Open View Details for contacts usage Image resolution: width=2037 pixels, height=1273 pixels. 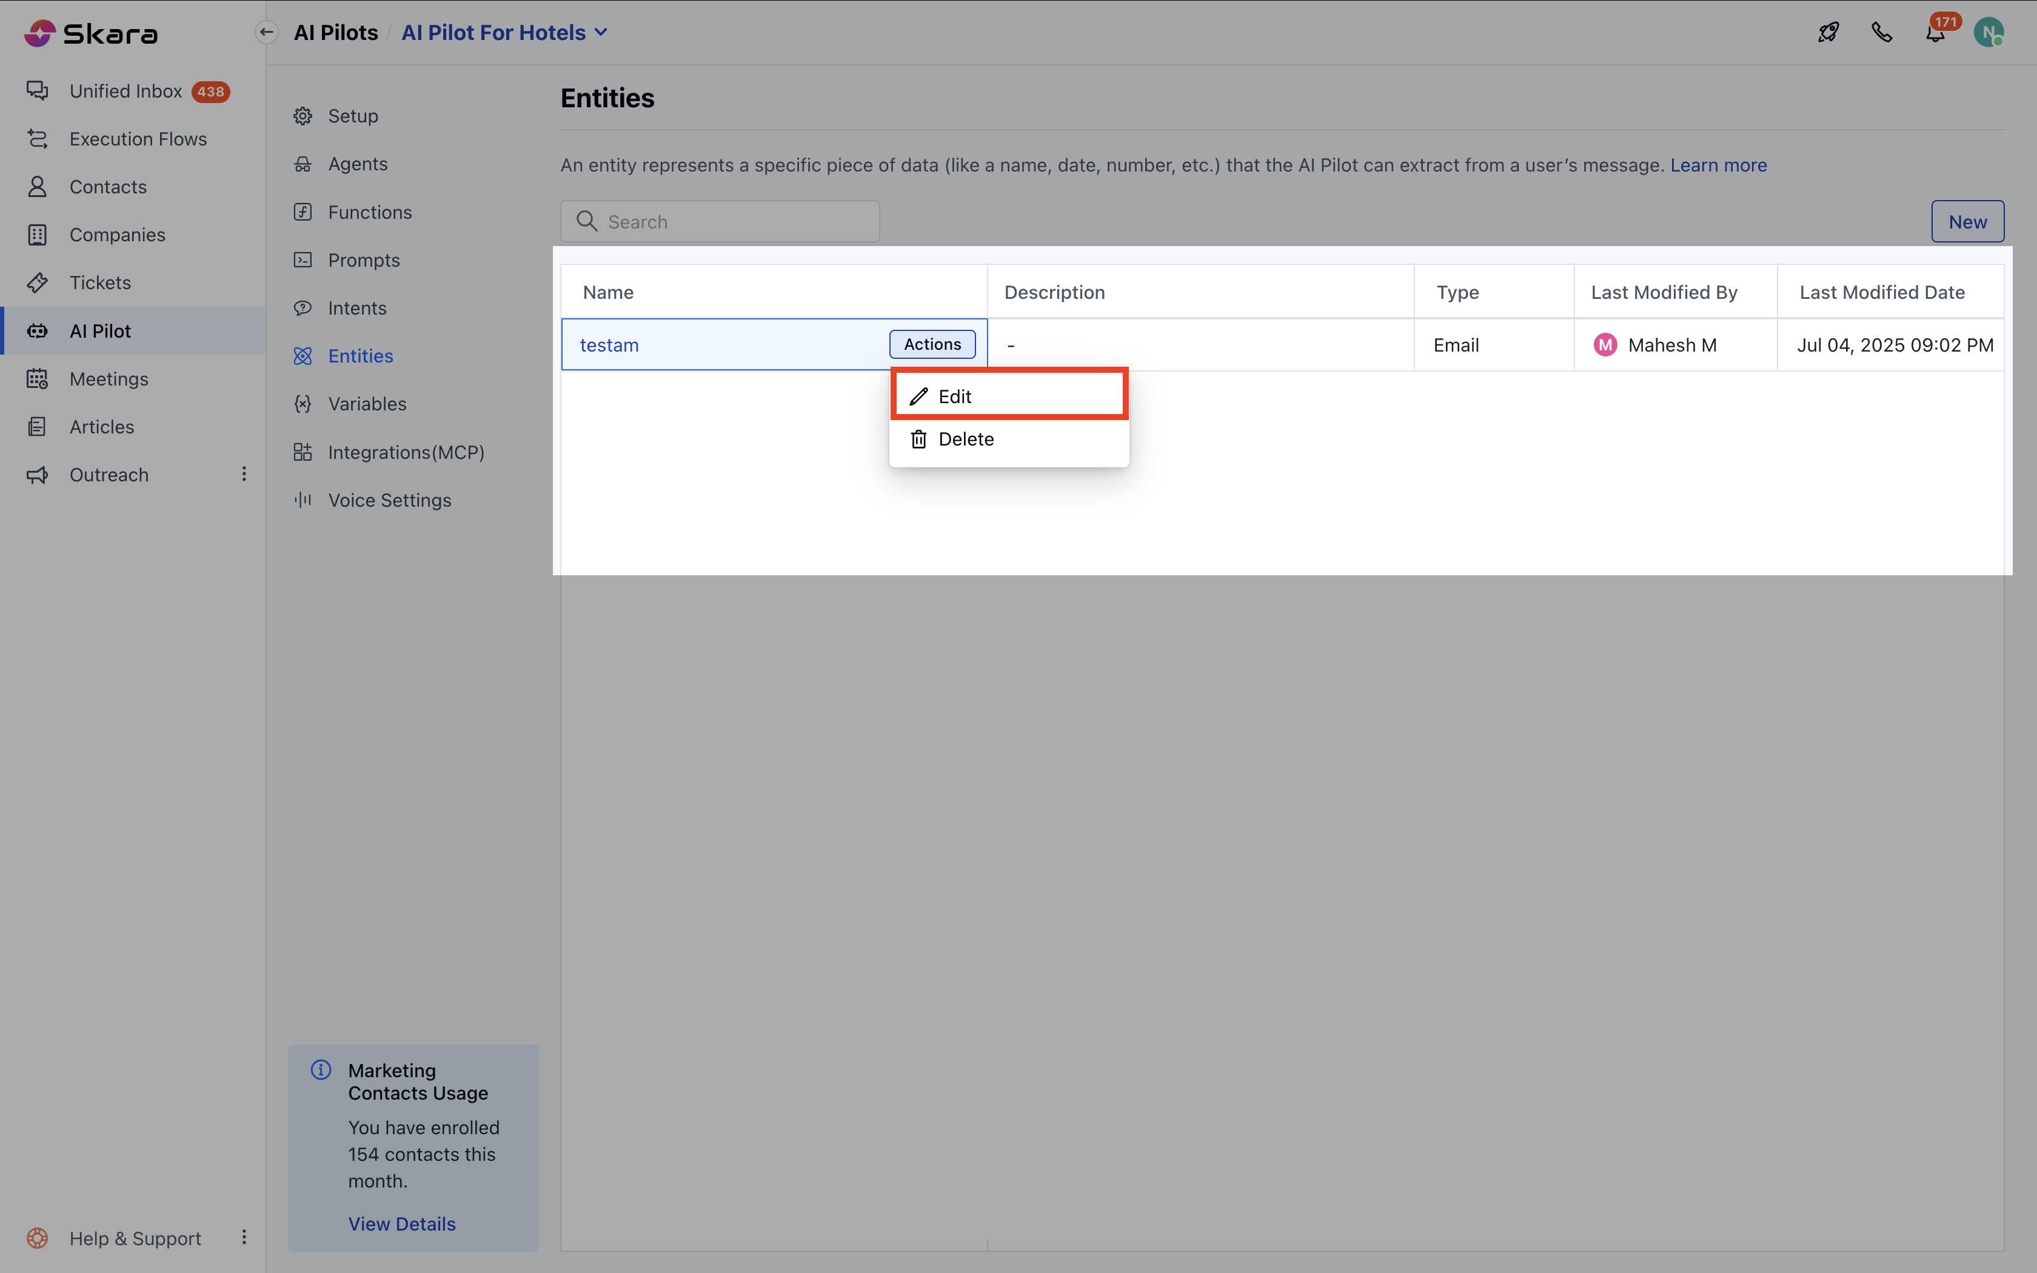click(401, 1223)
